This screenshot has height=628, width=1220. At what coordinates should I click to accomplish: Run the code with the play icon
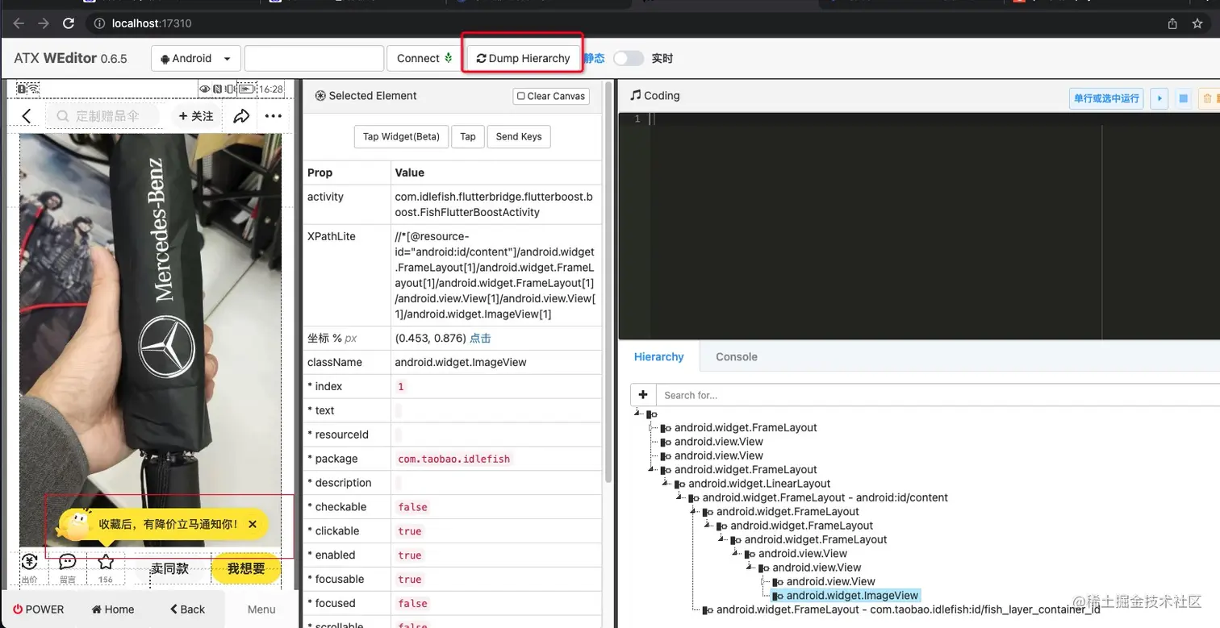click(x=1159, y=98)
